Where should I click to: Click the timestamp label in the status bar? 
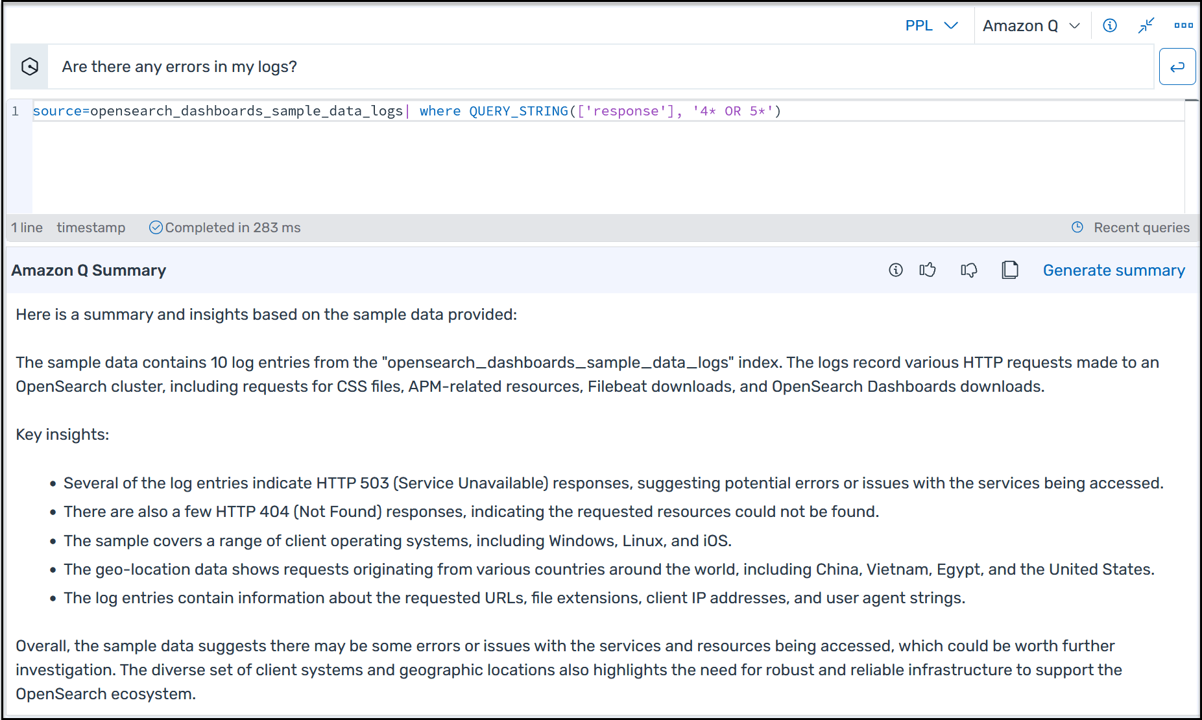[91, 227]
